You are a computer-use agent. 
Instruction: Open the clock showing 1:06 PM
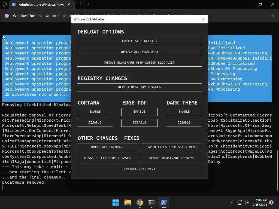click(260, 202)
